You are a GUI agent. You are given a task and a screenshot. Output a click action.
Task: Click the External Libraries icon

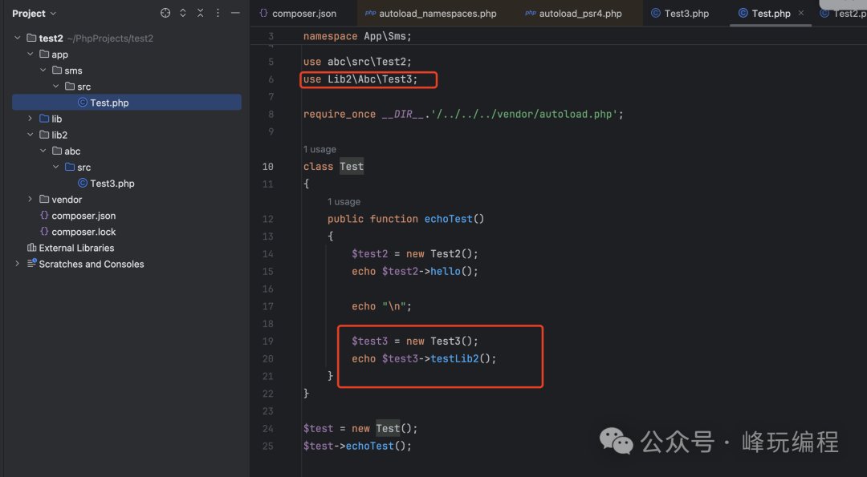32,248
